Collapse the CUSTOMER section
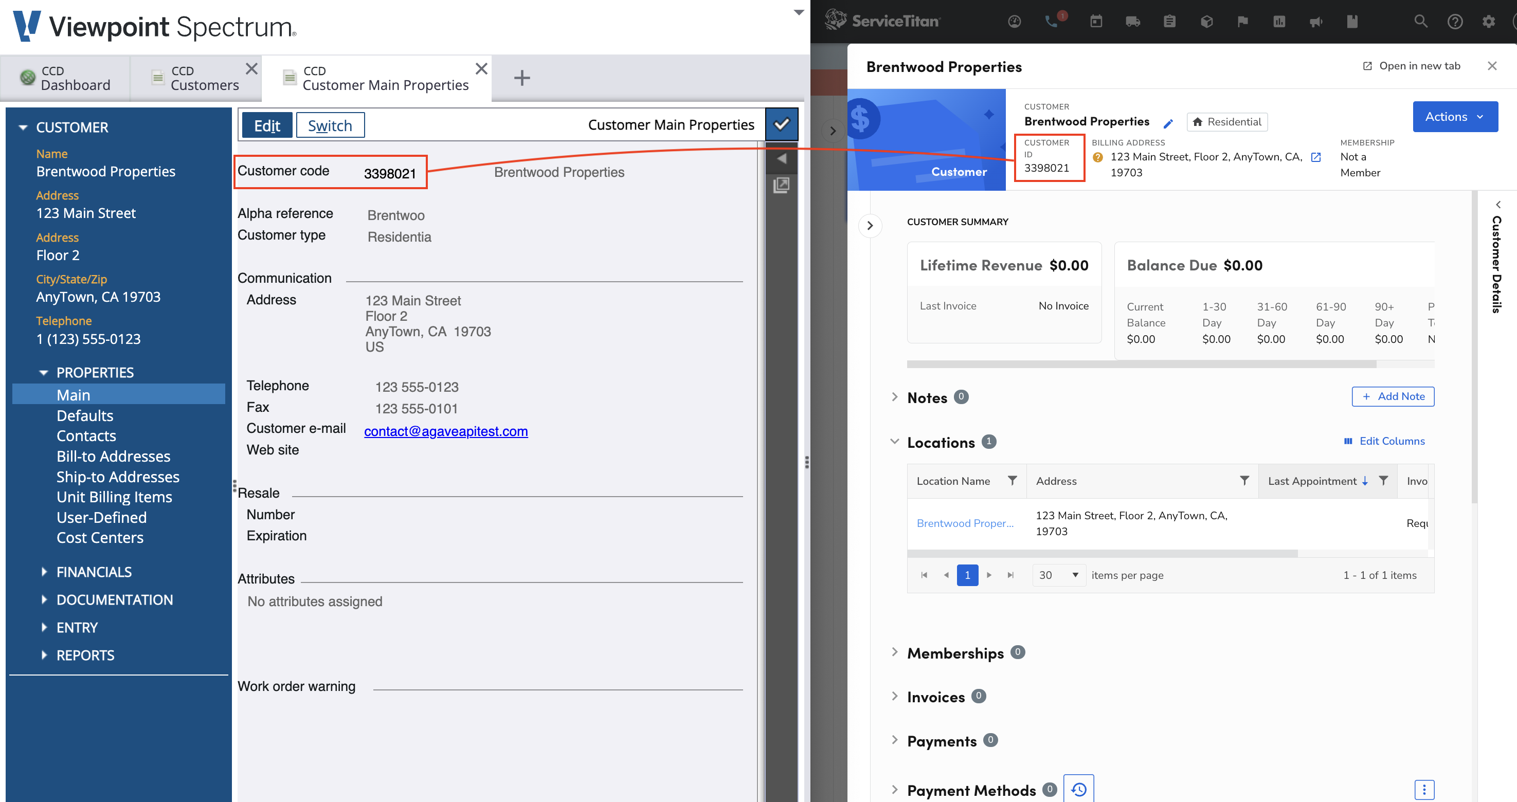Screen dimensions: 1517x802 coord(23,127)
